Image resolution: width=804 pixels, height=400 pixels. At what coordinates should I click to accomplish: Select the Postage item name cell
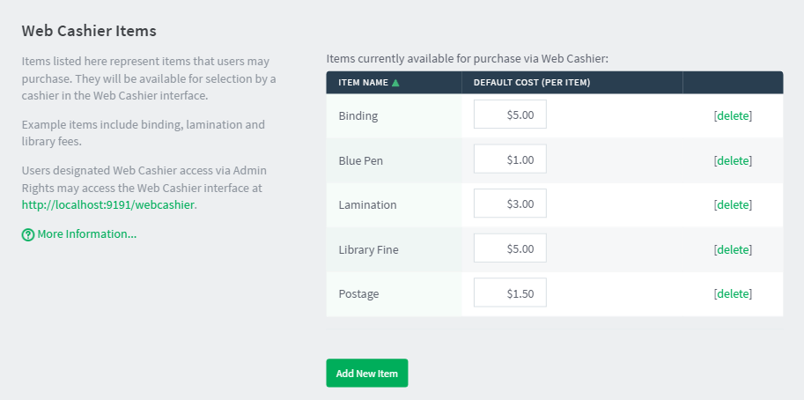pos(394,294)
